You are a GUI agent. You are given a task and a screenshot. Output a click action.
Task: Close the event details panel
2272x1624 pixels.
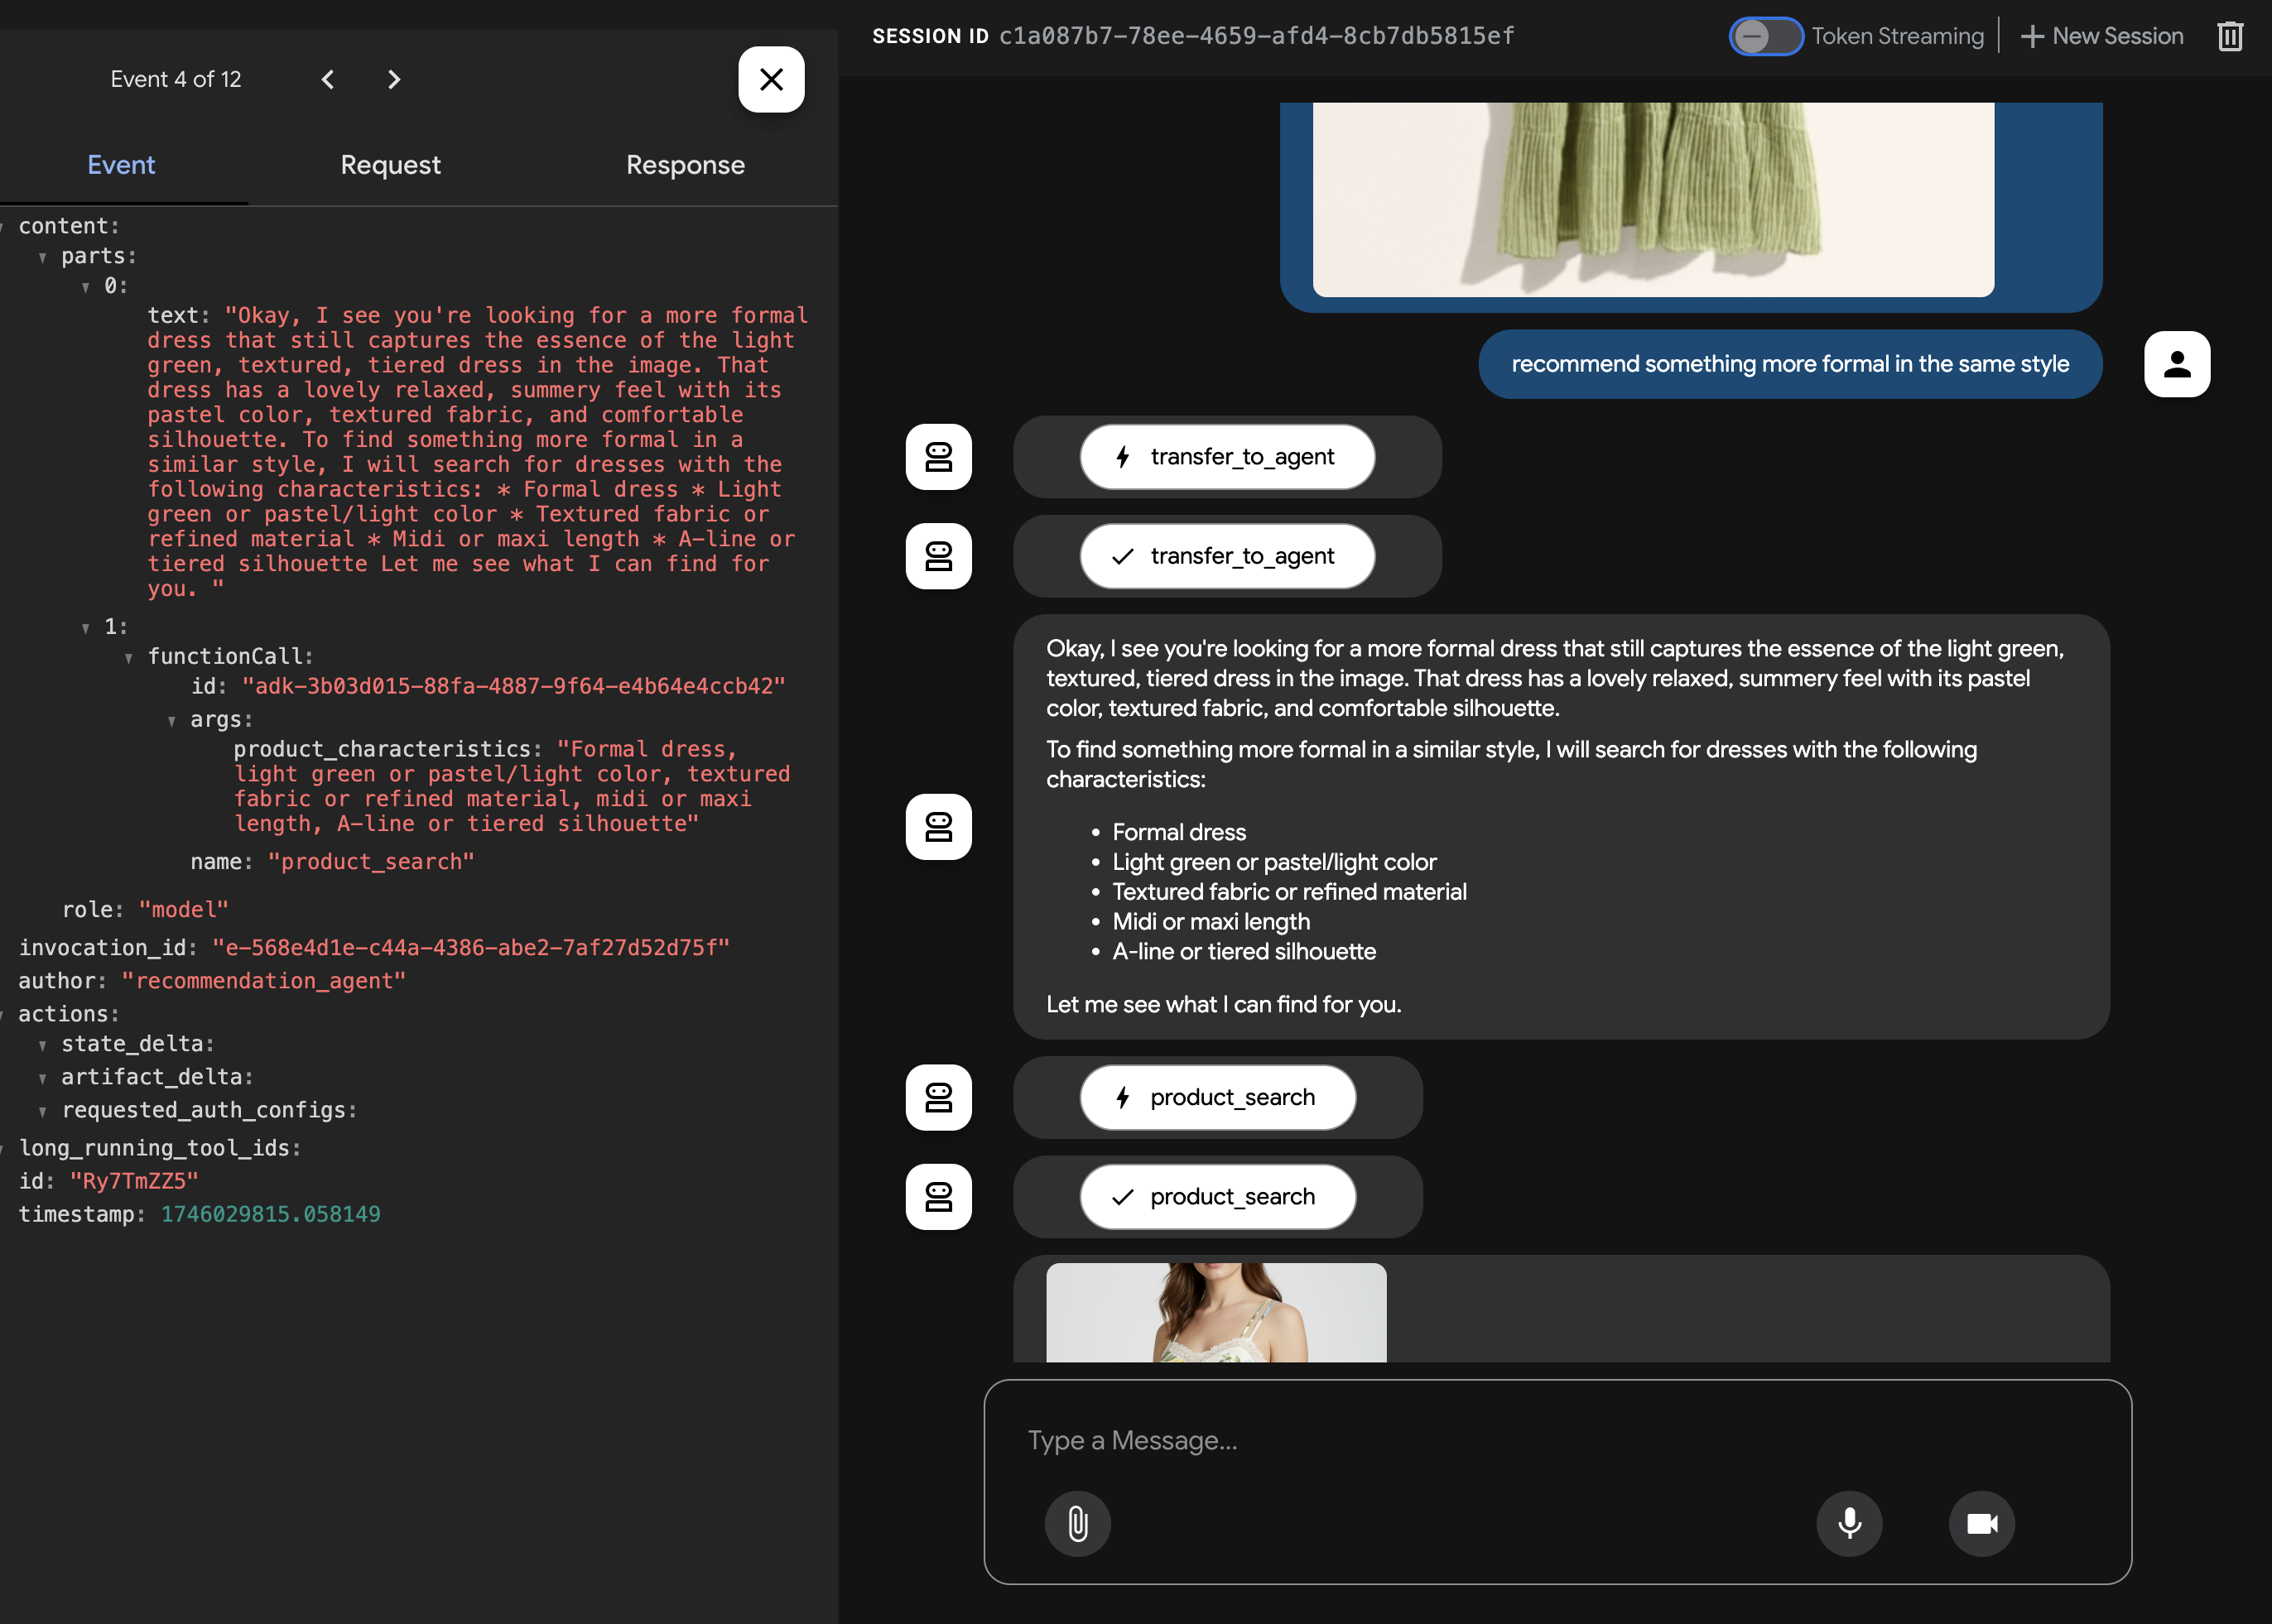coord(770,79)
